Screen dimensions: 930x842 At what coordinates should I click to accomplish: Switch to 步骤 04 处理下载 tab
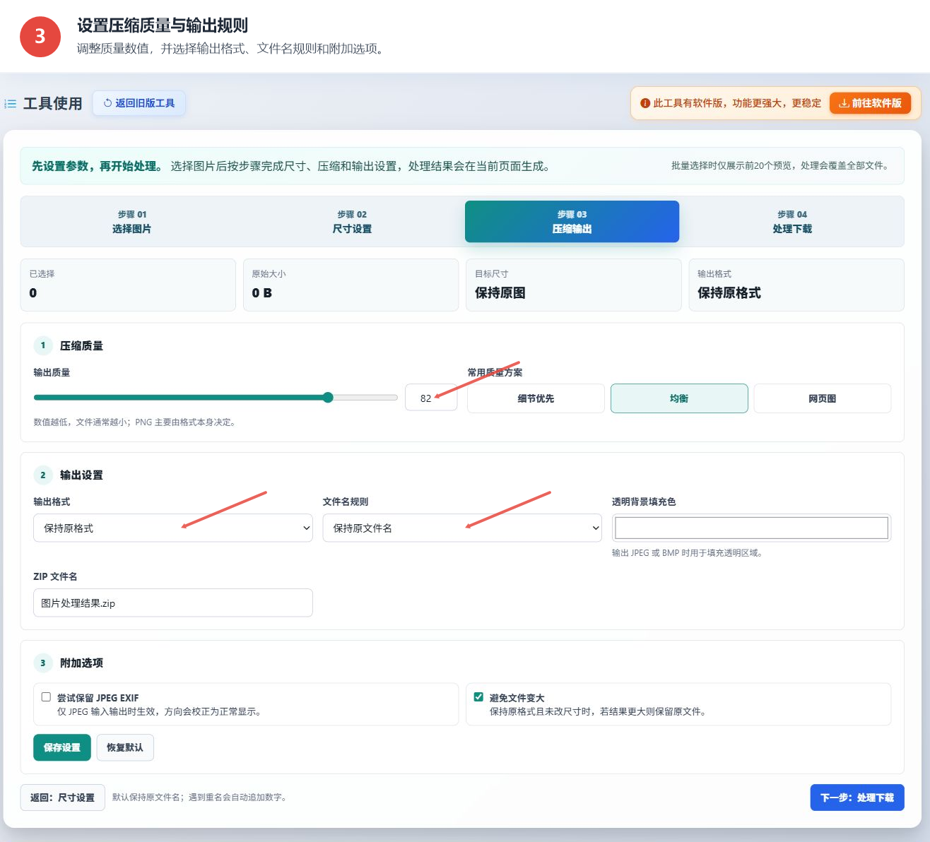click(792, 222)
